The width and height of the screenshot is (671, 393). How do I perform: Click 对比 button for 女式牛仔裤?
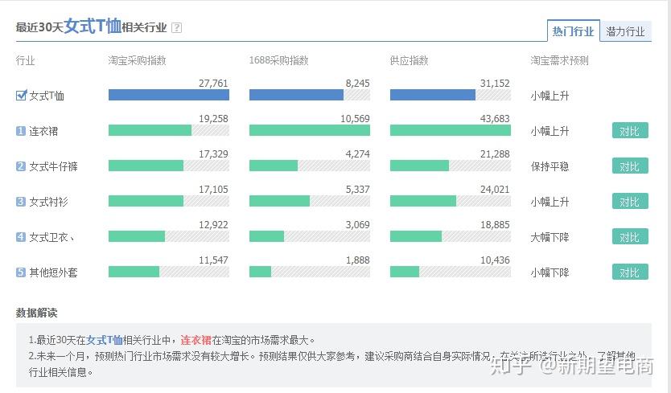tap(630, 166)
